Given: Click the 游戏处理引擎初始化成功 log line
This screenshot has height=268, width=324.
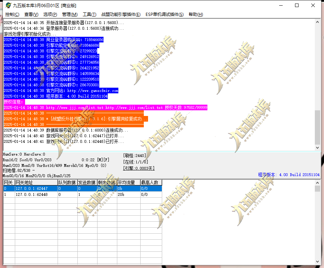Looking at the screenshot, I should (x=30, y=34).
